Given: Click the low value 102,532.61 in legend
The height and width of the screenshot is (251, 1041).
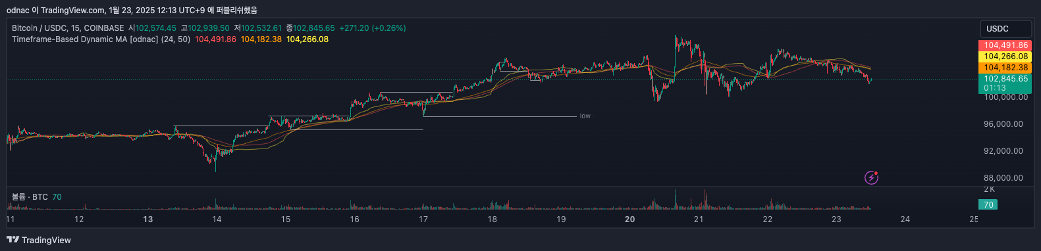Looking at the screenshot, I should [261, 28].
